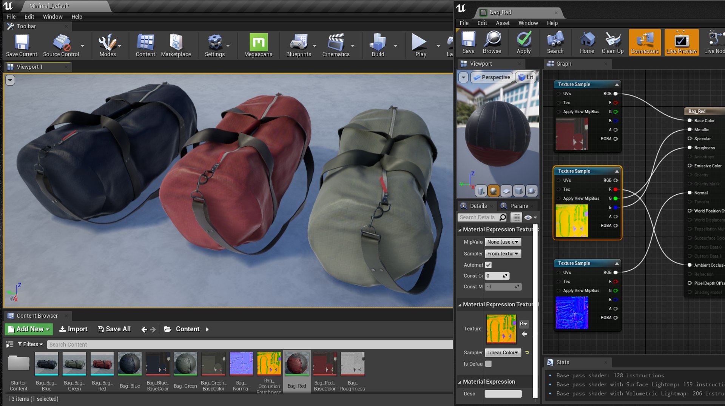Viewport: 725px width, 406px height.
Task: Expand Content path arrow in Content Browser
Action: pos(207,329)
